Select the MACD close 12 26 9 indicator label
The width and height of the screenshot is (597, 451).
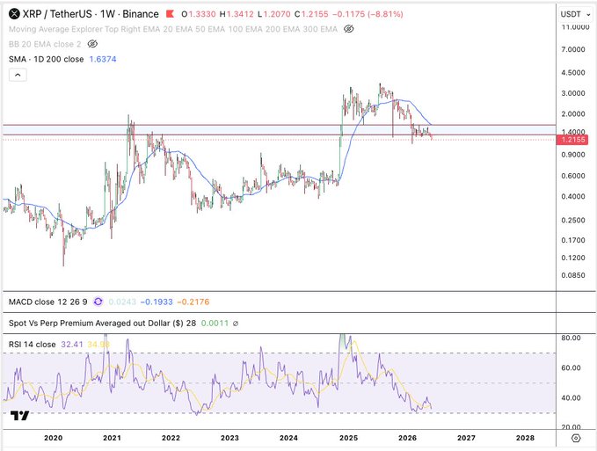click(48, 302)
